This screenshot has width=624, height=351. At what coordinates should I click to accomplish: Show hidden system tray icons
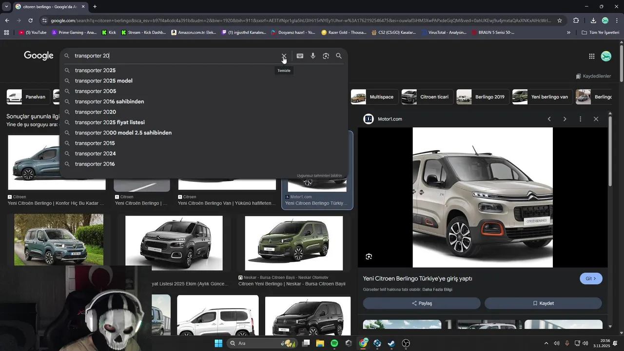point(546,343)
